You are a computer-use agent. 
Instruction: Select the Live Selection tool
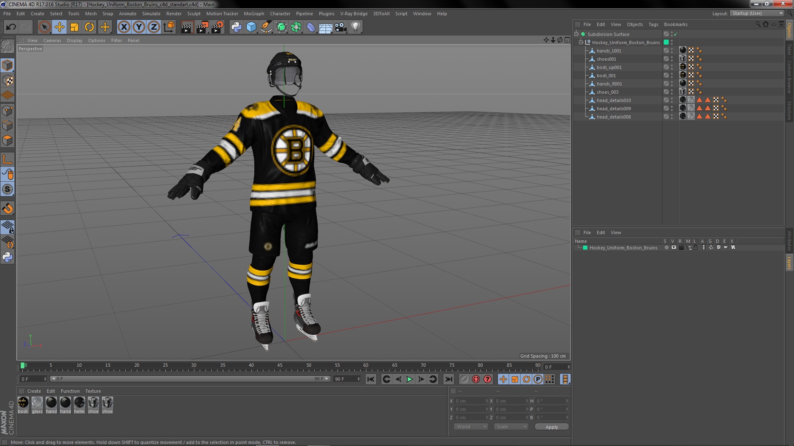pos(44,27)
